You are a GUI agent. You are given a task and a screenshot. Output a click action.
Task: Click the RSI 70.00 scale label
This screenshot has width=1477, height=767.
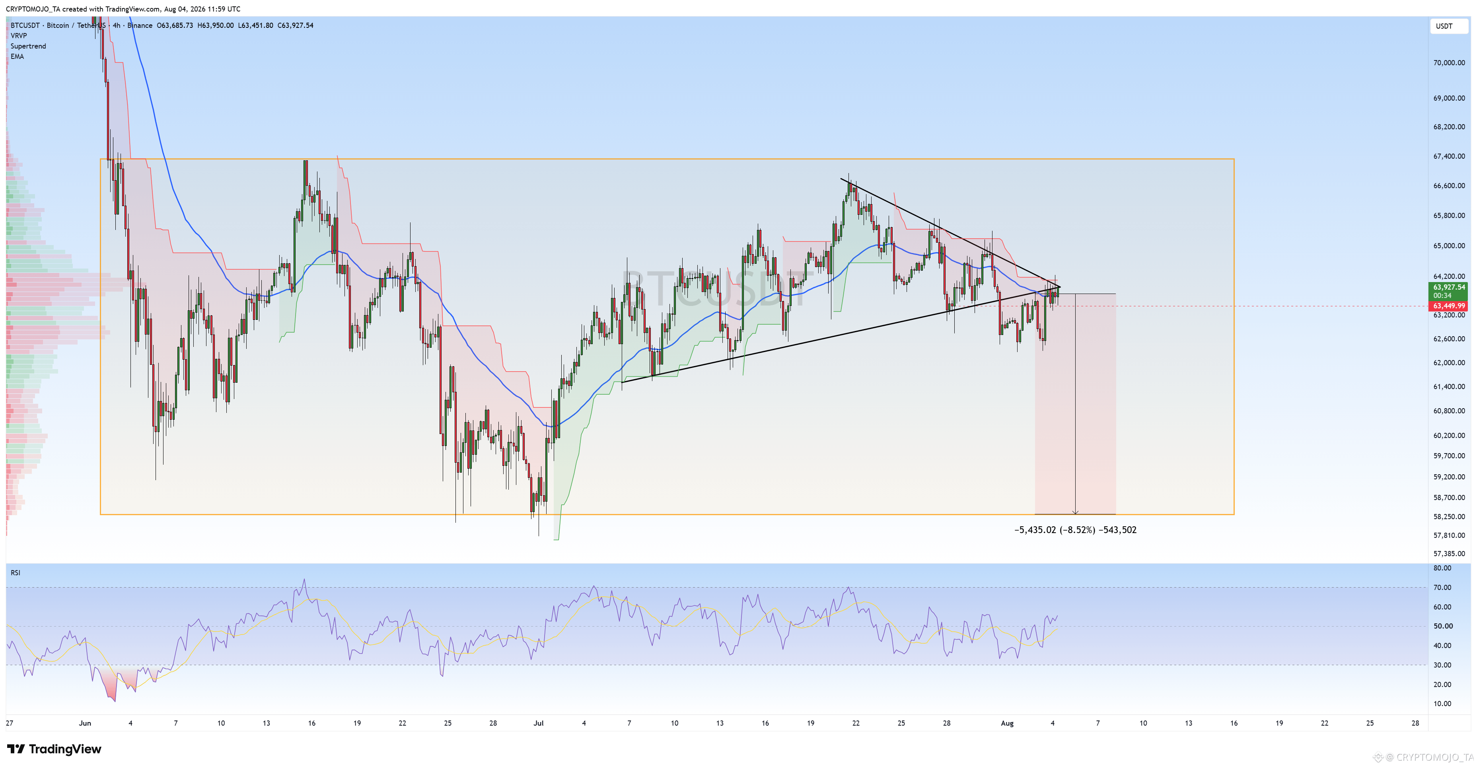tap(1443, 588)
